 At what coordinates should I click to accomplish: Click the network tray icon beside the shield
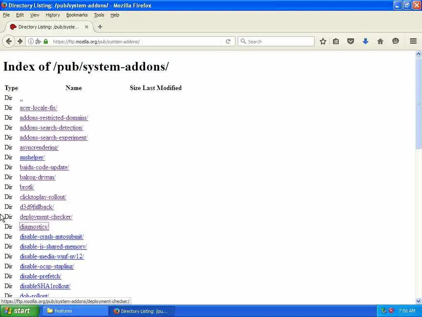(x=384, y=311)
